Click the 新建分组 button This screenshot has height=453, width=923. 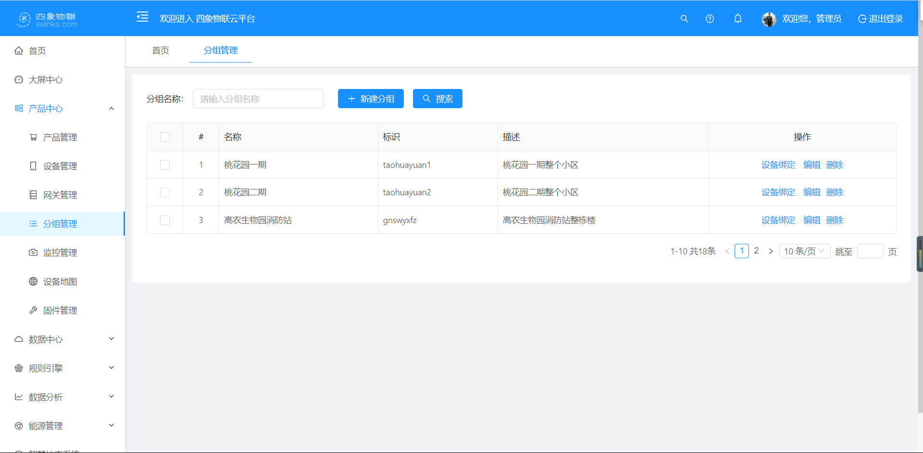pos(371,99)
